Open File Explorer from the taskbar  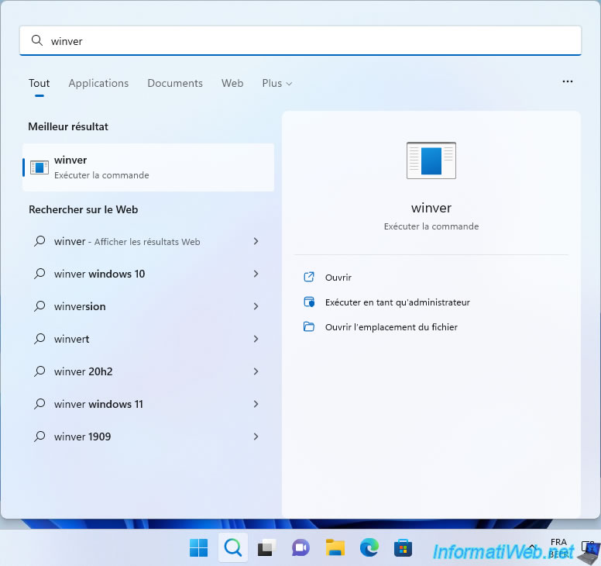335,547
